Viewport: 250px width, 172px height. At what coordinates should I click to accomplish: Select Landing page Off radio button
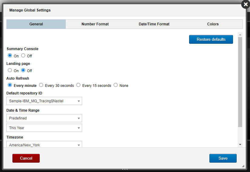pos(23,70)
